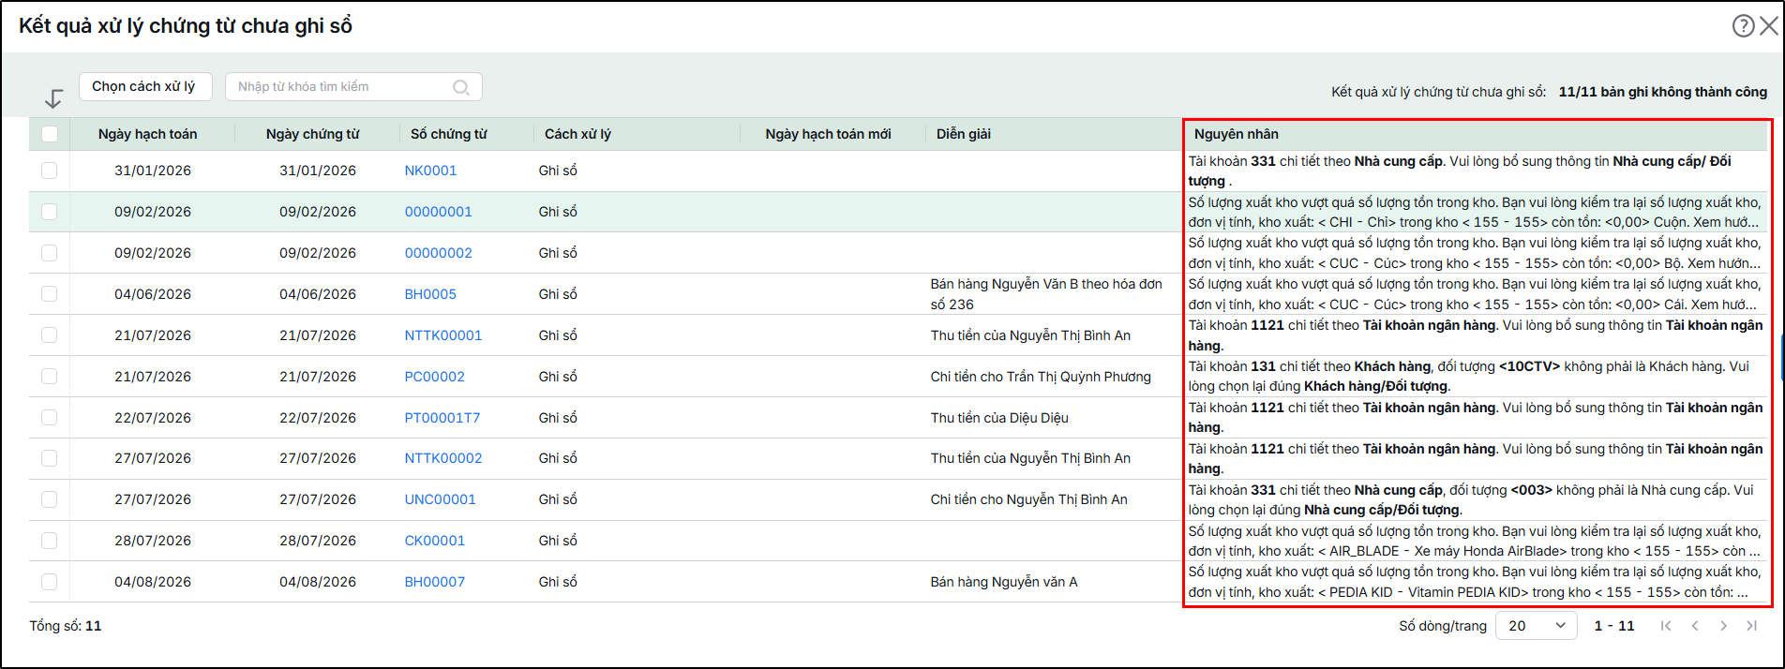Click voucher date 28/07/2026 in CK00001 row
Screen dimensions: 1785x669
[318, 541]
